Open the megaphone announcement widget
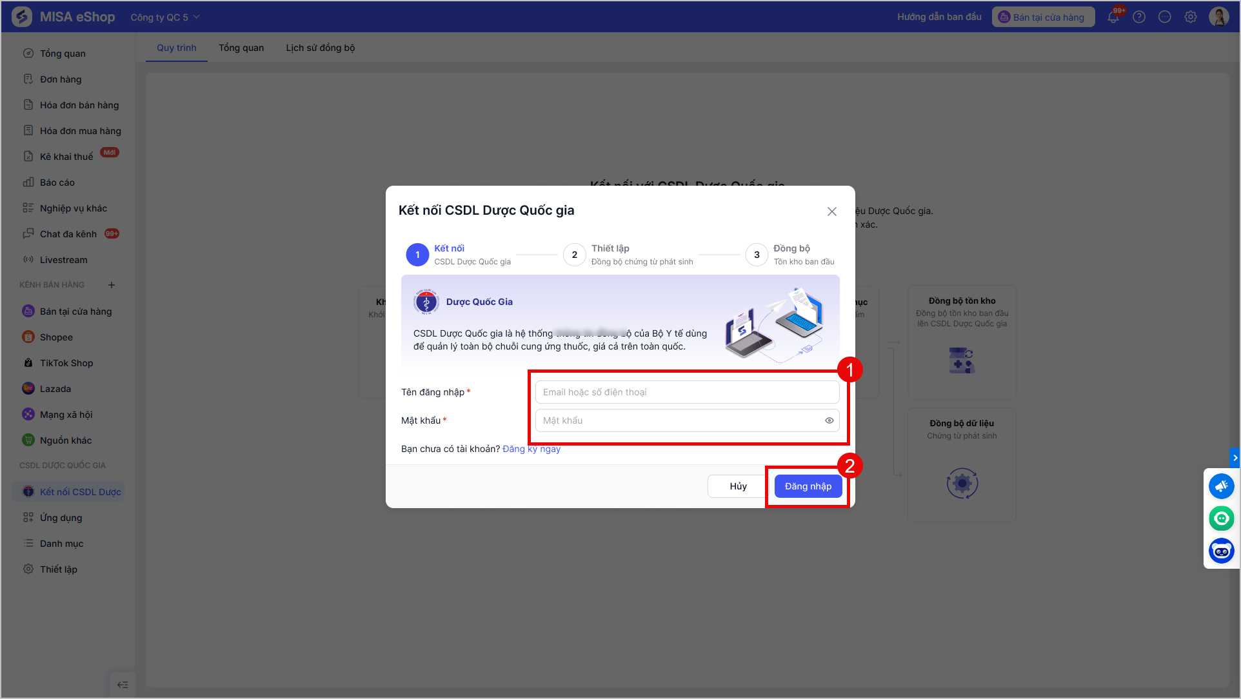The image size is (1241, 699). 1222,486
